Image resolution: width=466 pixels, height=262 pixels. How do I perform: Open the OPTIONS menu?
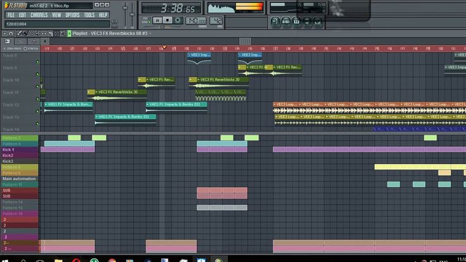coord(73,15)
